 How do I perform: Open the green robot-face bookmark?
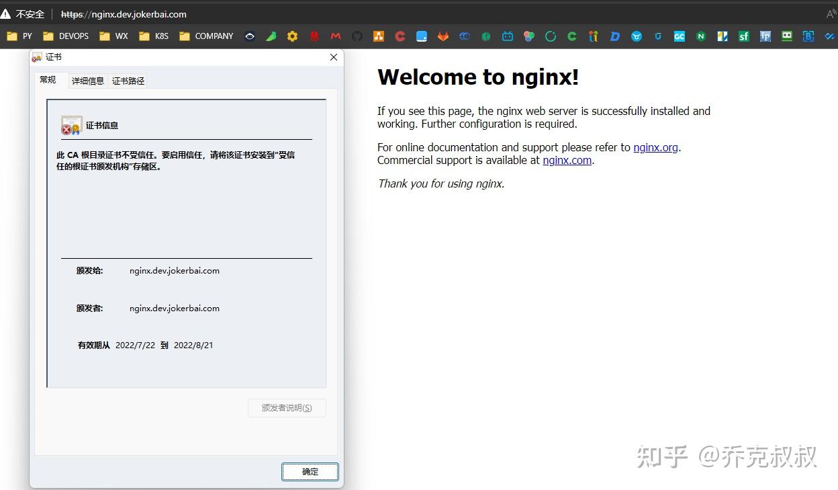(787, 36)
